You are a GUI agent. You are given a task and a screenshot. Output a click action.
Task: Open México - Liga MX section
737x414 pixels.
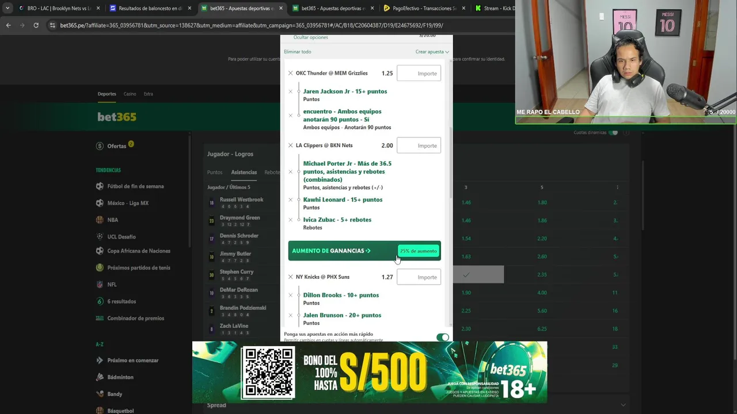coord(128,203)
